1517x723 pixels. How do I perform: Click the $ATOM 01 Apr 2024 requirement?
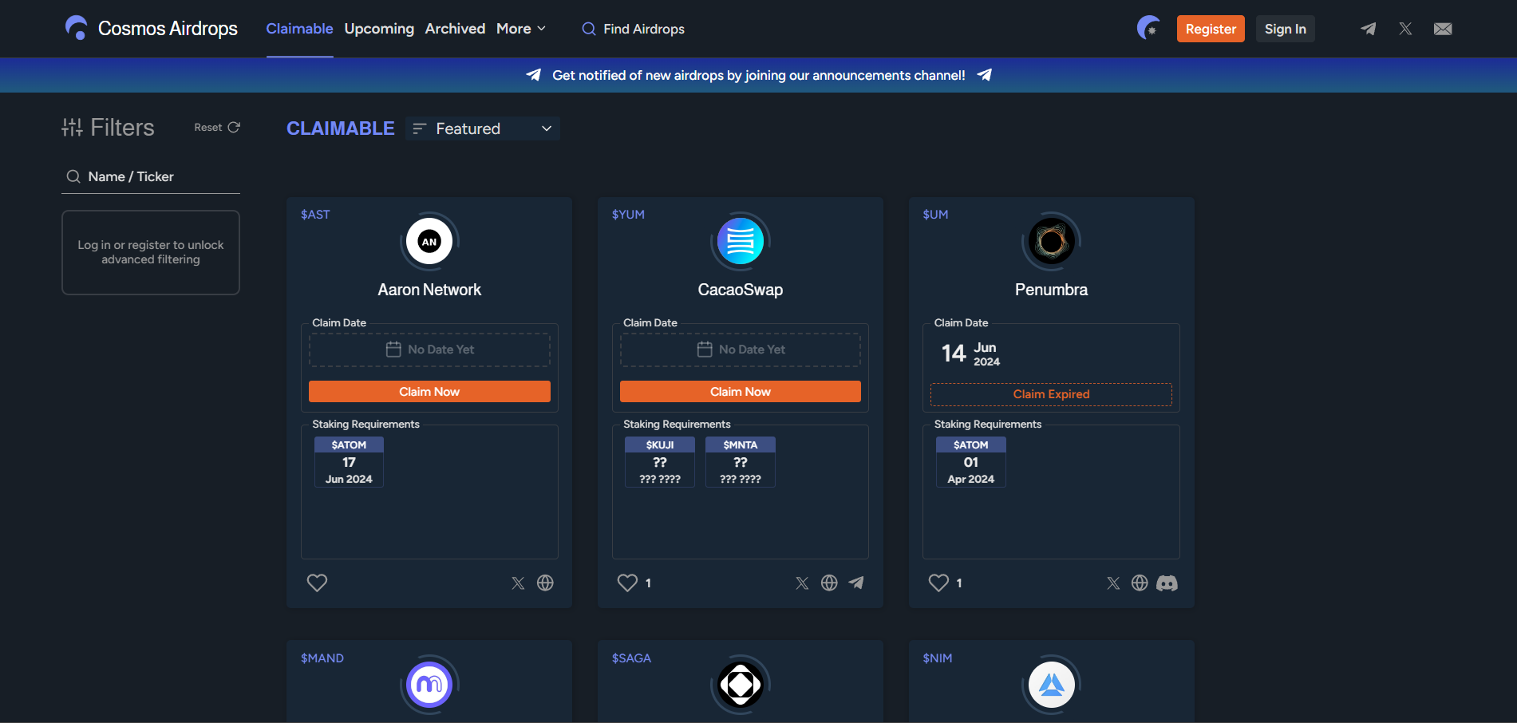click(x=971, y=462)
